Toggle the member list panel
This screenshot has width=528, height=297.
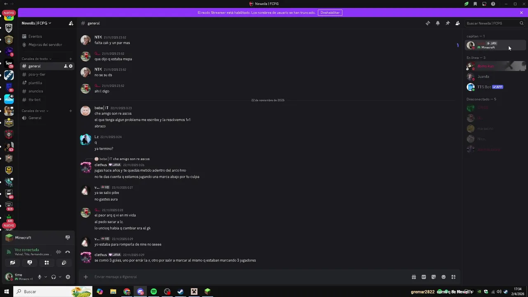[x=457, y=23]
